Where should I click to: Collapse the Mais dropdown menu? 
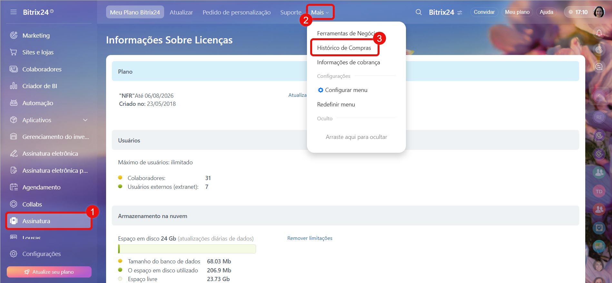[x=320, y=12]
